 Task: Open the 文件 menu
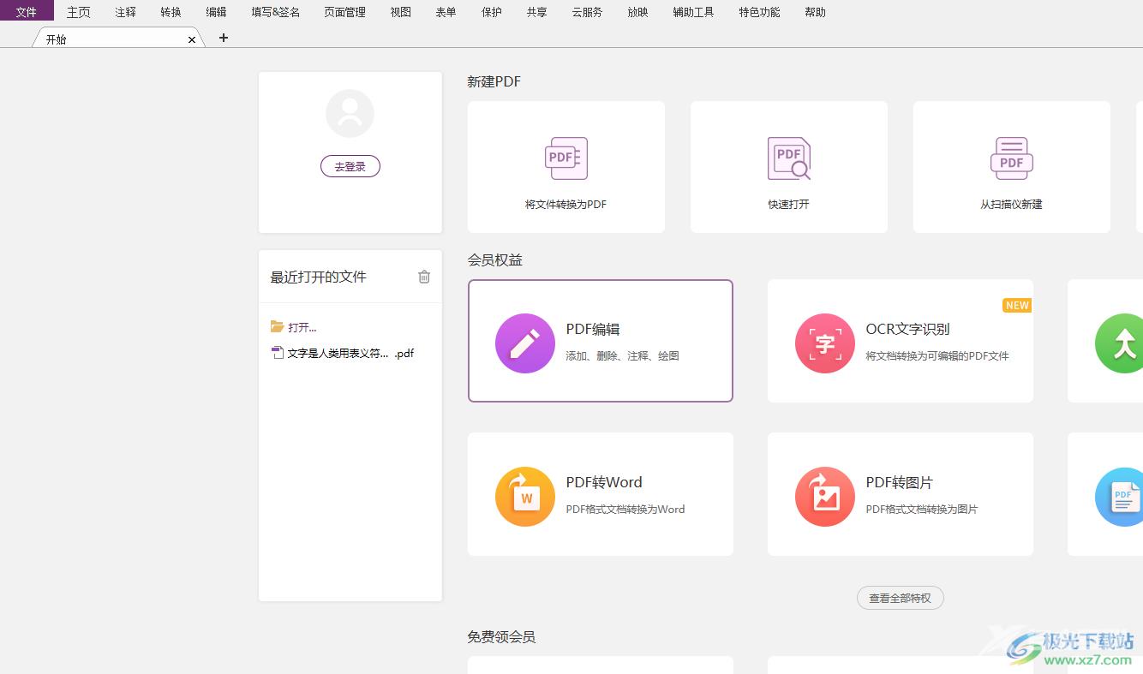pyautogui.click(x=27, y=12)
